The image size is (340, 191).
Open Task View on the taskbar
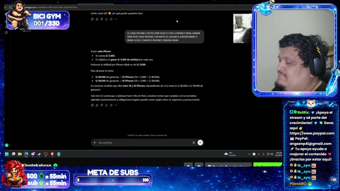pyautogui.click(x=13, y=154)
